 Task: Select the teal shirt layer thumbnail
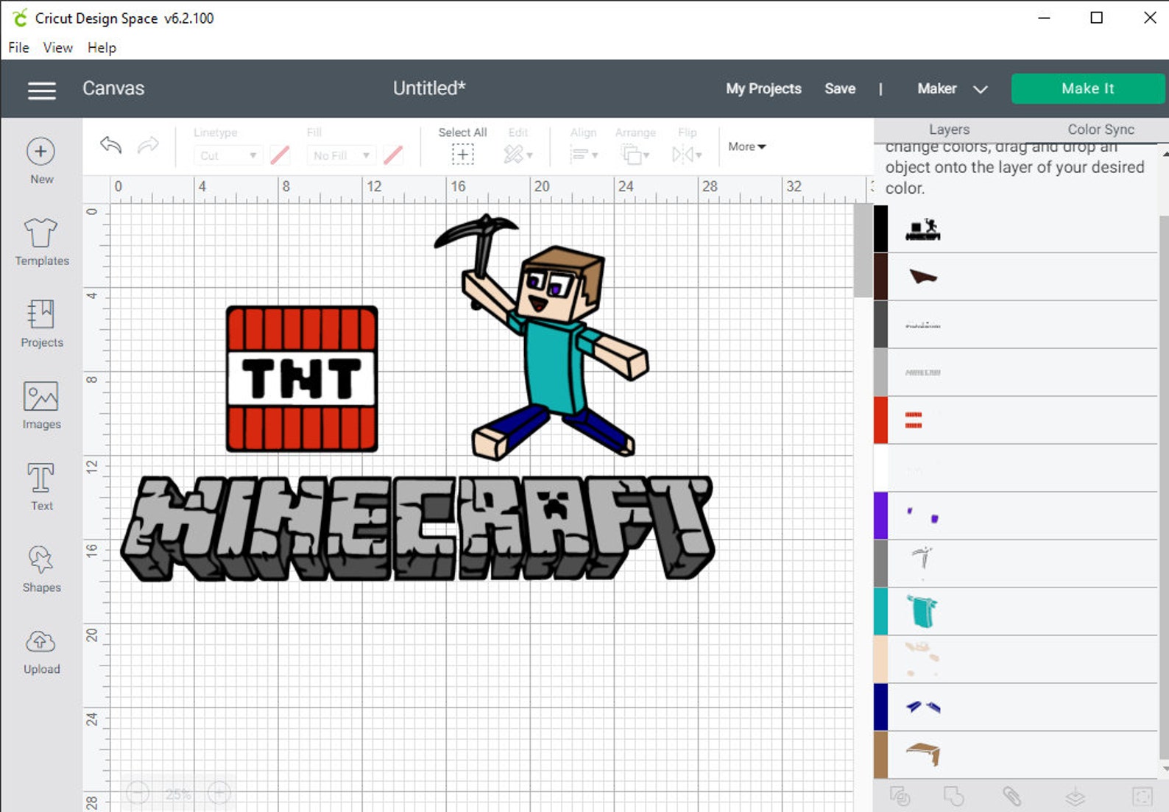pos(922,611)
